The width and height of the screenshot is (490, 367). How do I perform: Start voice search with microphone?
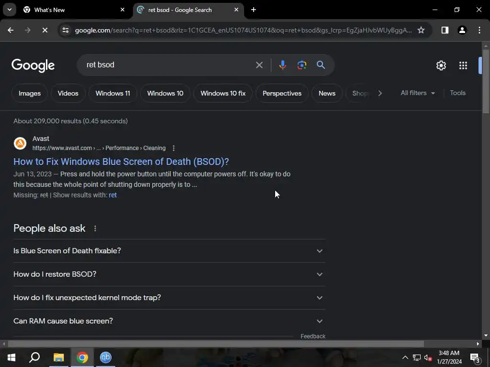pyautogui.click(x=282, y=65)
